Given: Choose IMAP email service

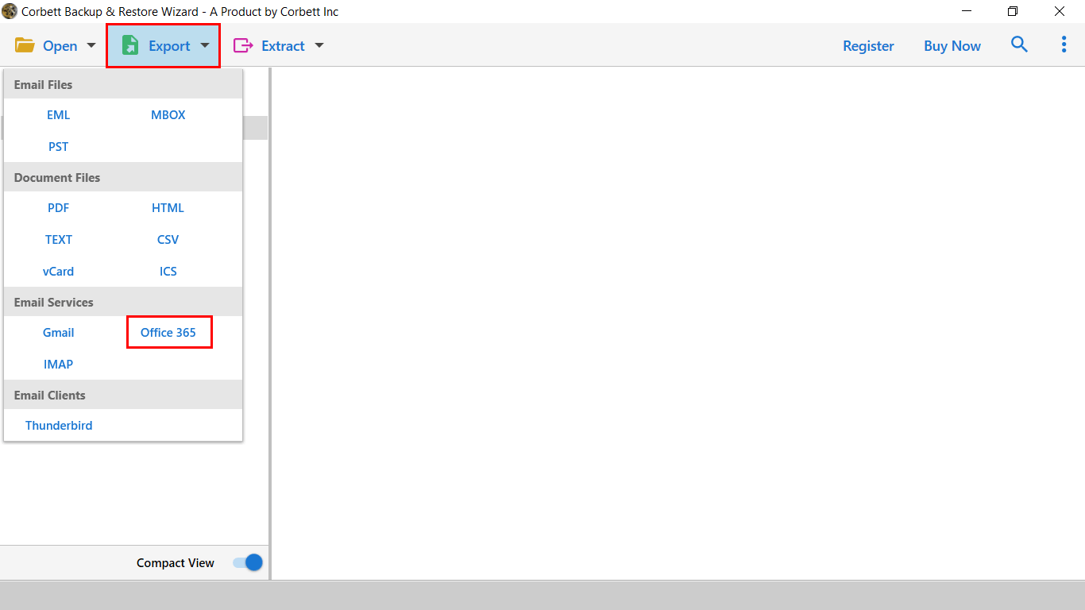Looking at the screenshot, I should coord(58,364).
